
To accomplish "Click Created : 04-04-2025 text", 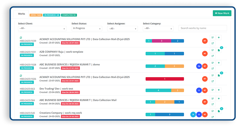I will 50,104.
